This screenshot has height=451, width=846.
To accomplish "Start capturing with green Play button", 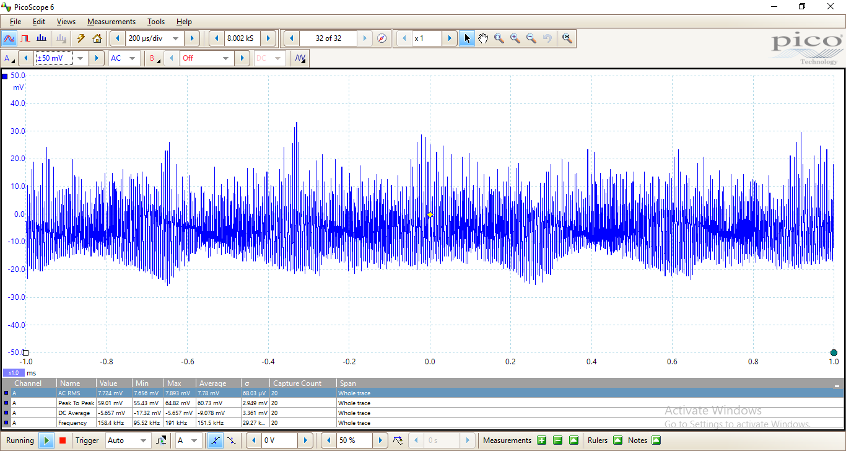I will [46, 440].
